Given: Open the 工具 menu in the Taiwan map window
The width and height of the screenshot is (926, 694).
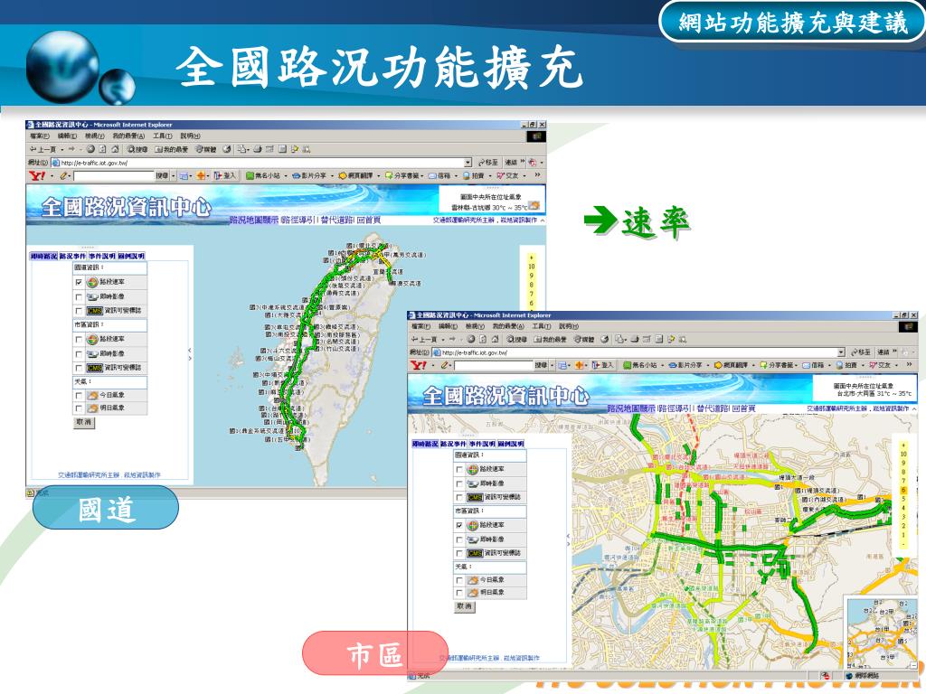Looking at the screenshot, I should (x=163, y=136).
